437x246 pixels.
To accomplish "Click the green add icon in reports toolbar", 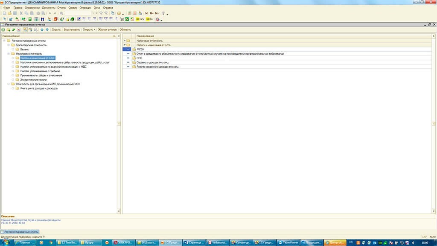I will [x=3, y=29].
